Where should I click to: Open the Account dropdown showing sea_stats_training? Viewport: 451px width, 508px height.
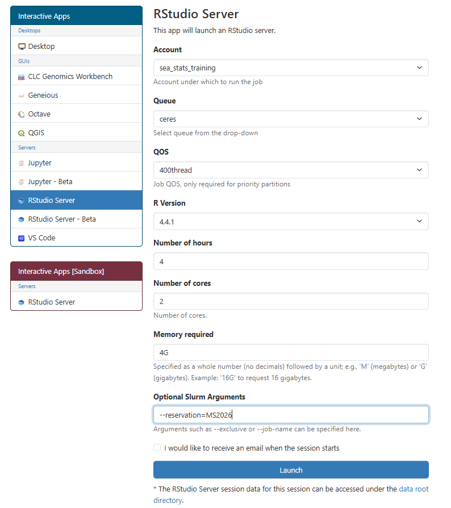[x=291, y=68]
